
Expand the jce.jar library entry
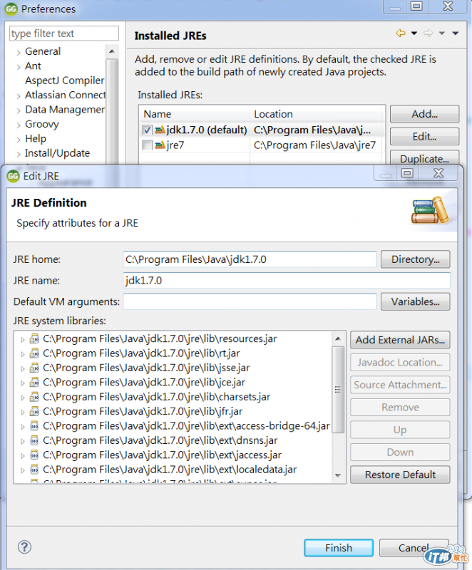23,383
